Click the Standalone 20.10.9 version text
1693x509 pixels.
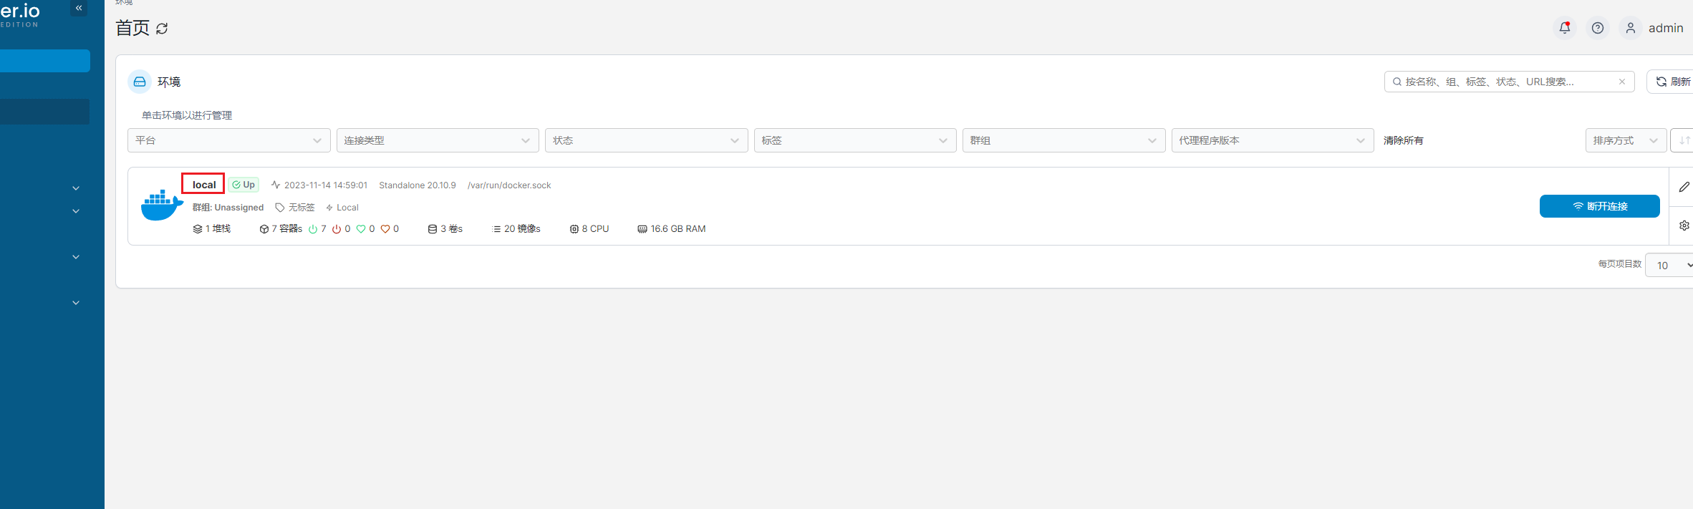tap(418, 185)
